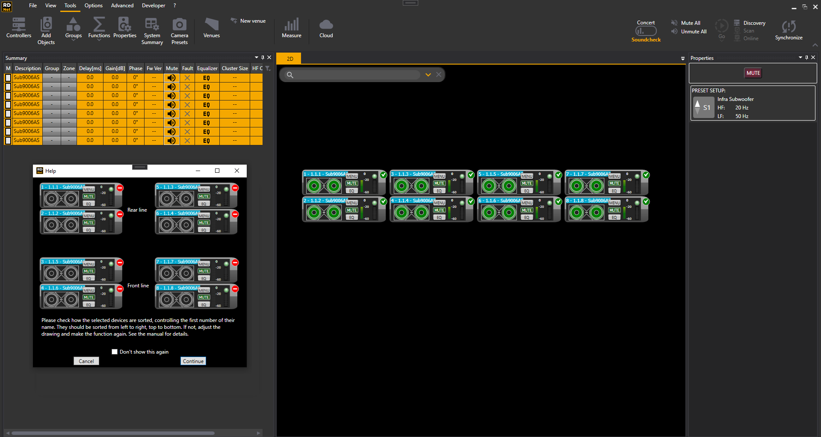Open the Advanced menu

coord(122,6)
